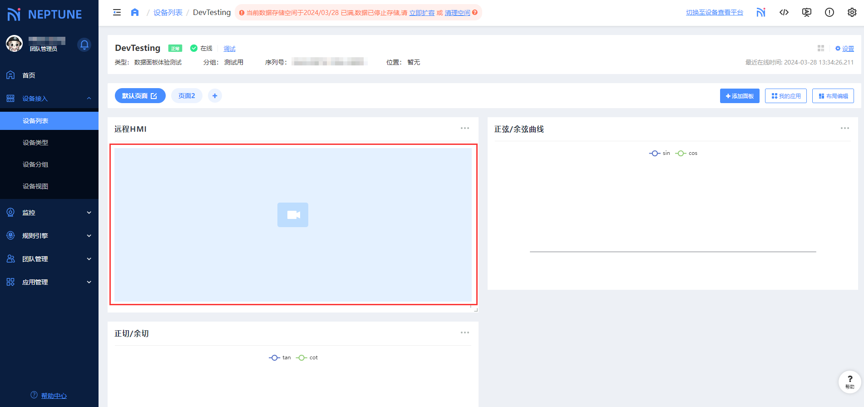
Task: Open the floating 帮助 question mark button
Action: 849,382
